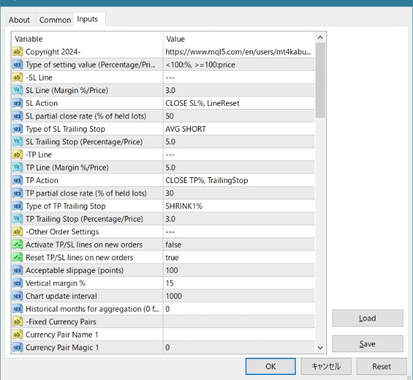
Task: Load a saved input set
Action: click(367, 318)
